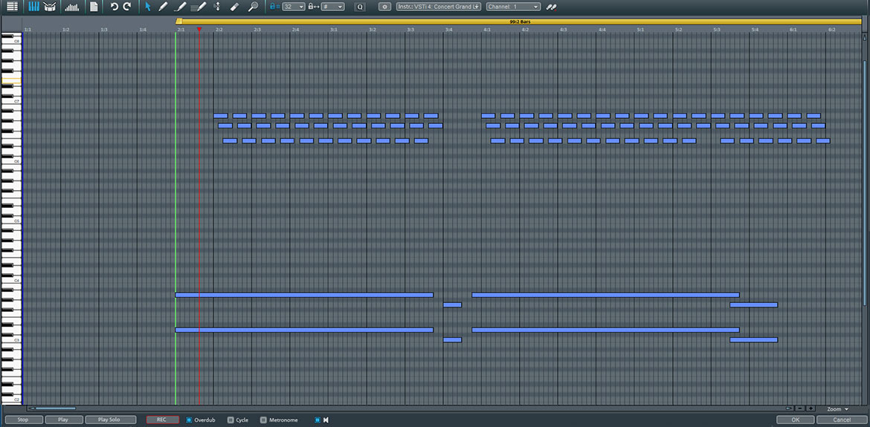Click the scroll-right arrow on the horizontal scrollbar
The height and width of the screenshot is (427, 870).
tap(789, 408)
